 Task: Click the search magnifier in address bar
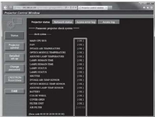pos(66,8)
